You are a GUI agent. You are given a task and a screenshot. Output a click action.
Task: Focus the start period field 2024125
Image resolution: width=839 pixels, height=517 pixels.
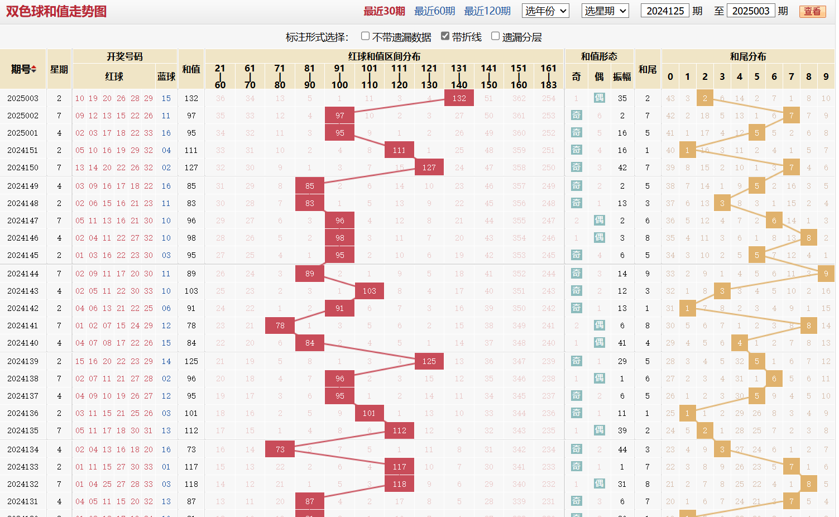pyautogui.click(x=665, y=11)
